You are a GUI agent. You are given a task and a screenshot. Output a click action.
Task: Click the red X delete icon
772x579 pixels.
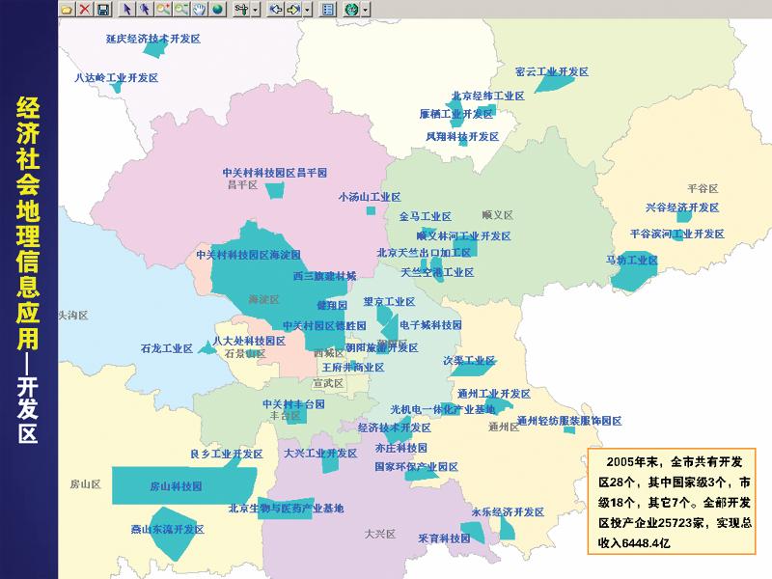[x=85, y=9]
